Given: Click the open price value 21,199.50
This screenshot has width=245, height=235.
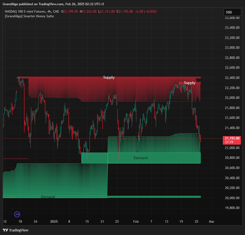Looking at the screenshot, I should point(70,12).
